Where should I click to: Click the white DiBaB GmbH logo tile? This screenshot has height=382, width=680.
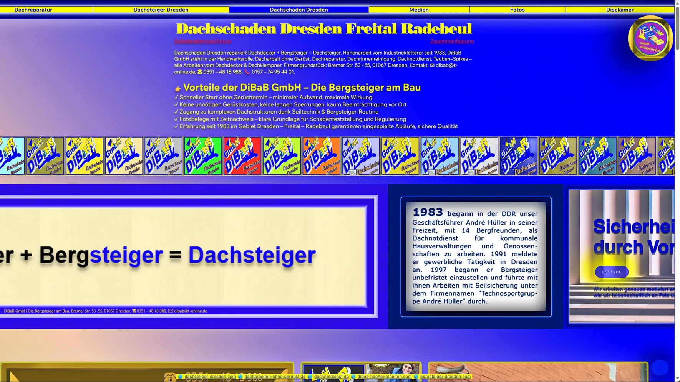(x=479, y=156)
